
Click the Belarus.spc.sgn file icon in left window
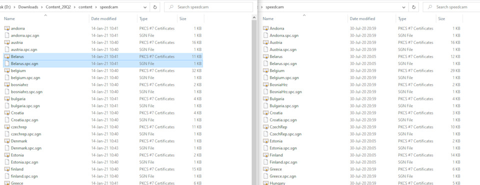pos(7,63)
